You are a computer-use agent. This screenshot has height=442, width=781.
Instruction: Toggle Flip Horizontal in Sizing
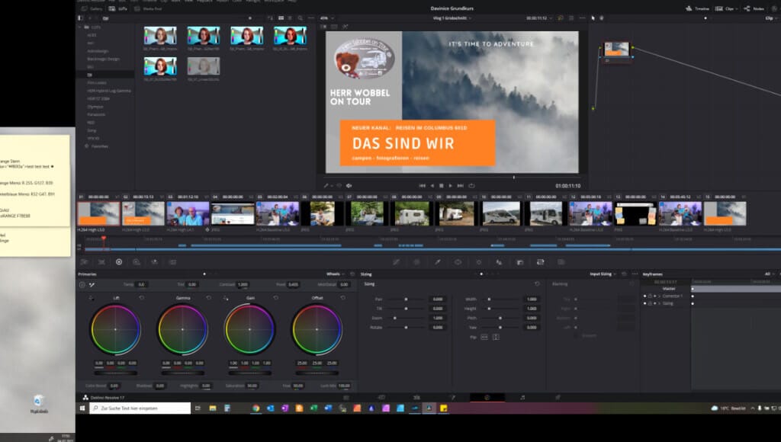click(x=484, y=337)
